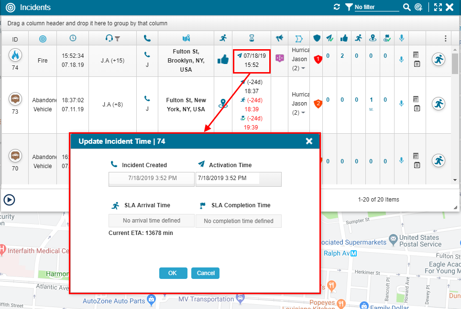The height and width of the screenshot is (309, 461).
Task: Click the Activation Time input field
Action: [228, 179]
